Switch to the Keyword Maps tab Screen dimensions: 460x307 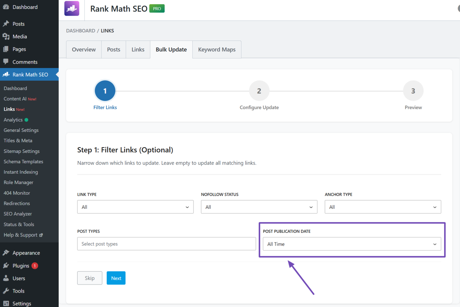pos(217,49)
